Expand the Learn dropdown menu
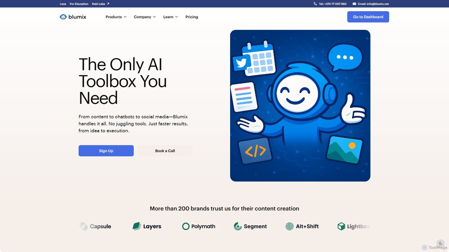The height and width of the screenshot is (252, 449). click(170, 17)
